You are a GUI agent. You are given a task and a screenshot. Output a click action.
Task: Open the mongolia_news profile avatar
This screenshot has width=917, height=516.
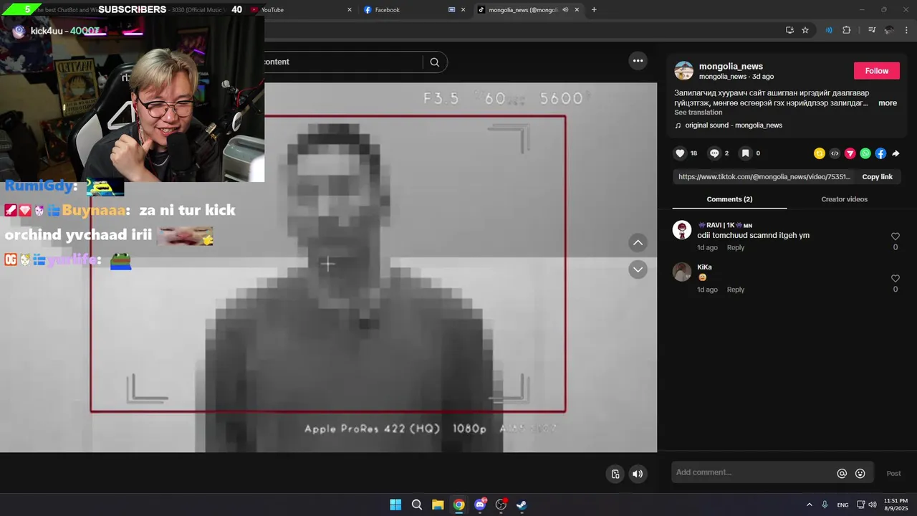(684, 71)
